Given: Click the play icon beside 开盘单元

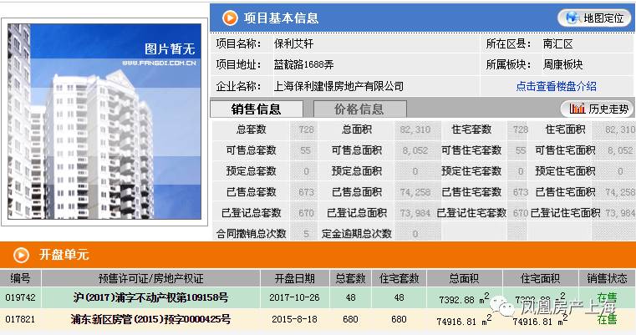Looking at the screenshot, I should coord(21,255).
